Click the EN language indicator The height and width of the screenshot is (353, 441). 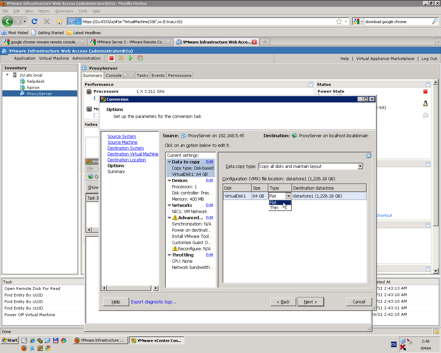(x=393, y=344)
